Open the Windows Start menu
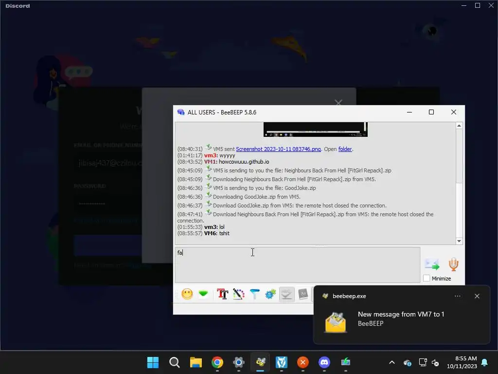Image resolution: width=498 pixels, height=374 pixels. pos(153,362)
